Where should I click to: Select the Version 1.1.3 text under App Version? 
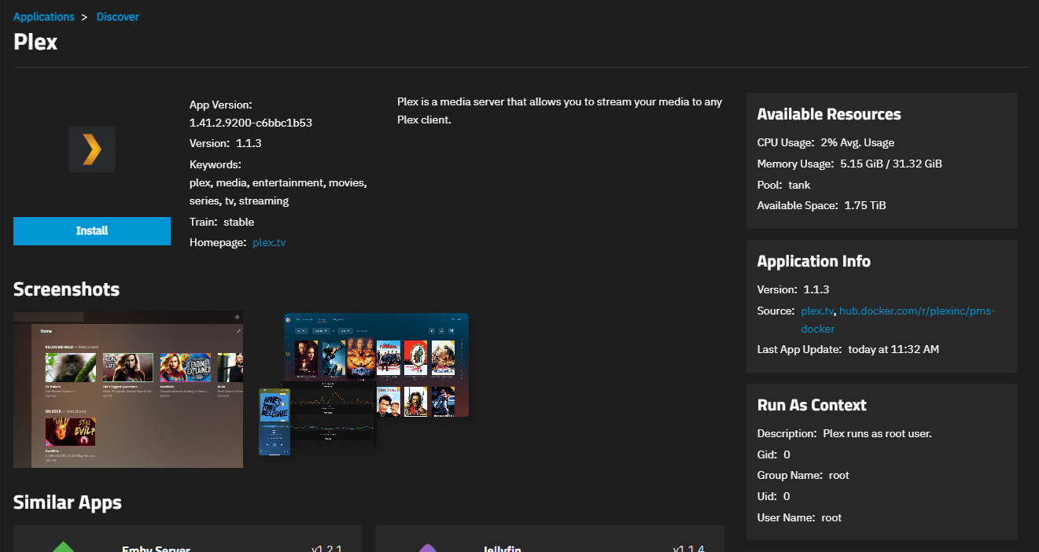[226, 143]
